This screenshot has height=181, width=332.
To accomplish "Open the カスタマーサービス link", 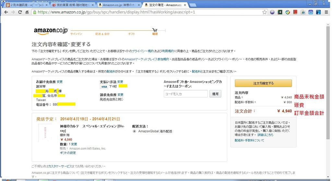I will (x=60, y=166).
